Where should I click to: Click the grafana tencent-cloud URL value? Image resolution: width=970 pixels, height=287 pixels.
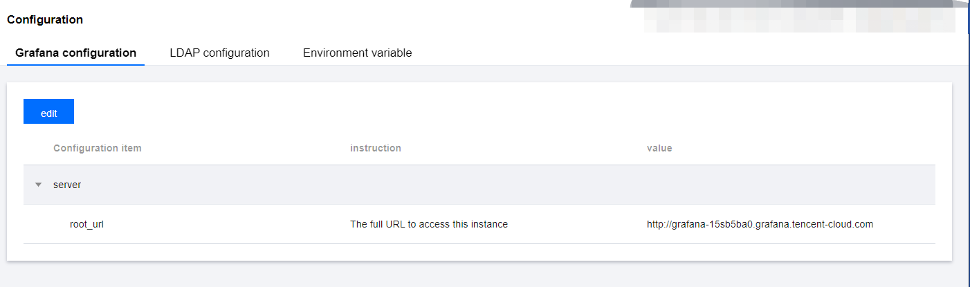point(760,224)
